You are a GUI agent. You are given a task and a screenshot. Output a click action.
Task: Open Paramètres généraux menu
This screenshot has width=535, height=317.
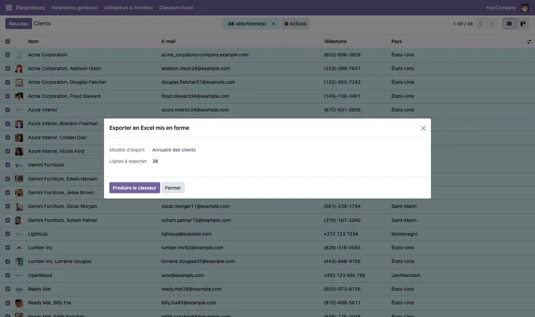coord(74,7)
